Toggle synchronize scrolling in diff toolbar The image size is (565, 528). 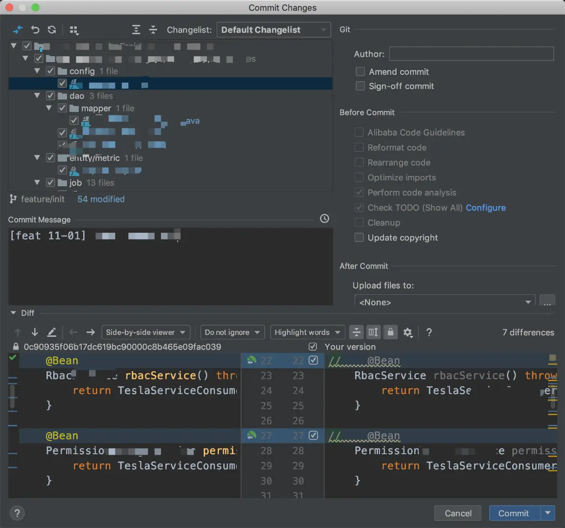373,332
